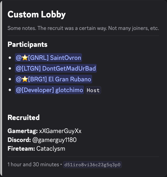
Task: Click the Fireteam field label
Action: [21, 148]
